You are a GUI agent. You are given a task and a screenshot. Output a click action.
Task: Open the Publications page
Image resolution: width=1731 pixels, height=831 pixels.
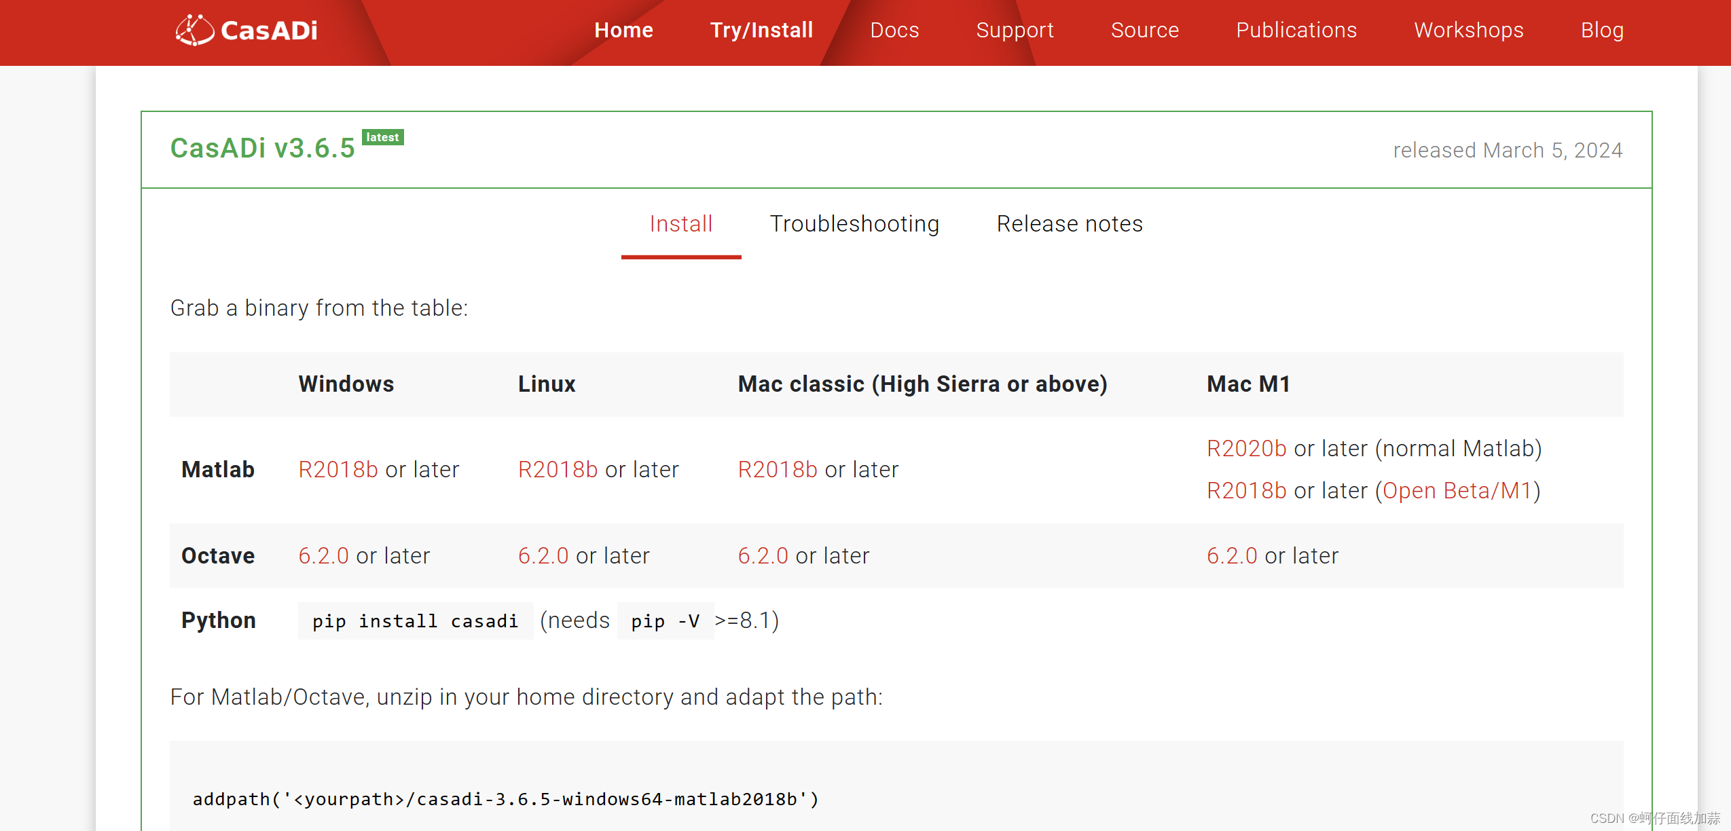coord(1296,30)
